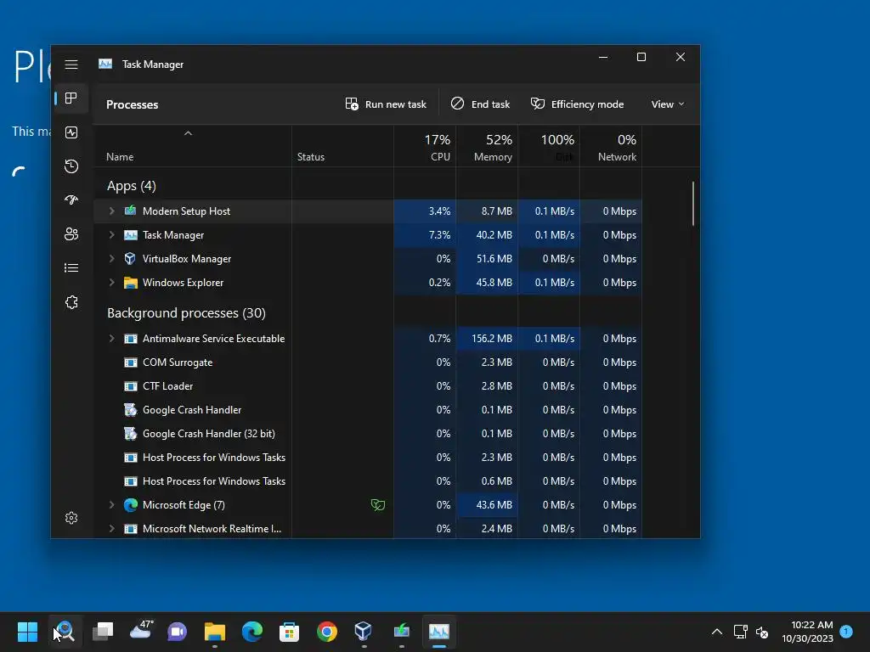
Task: Open the Performance tab in sidebar
Action: [x=71, y=132]
